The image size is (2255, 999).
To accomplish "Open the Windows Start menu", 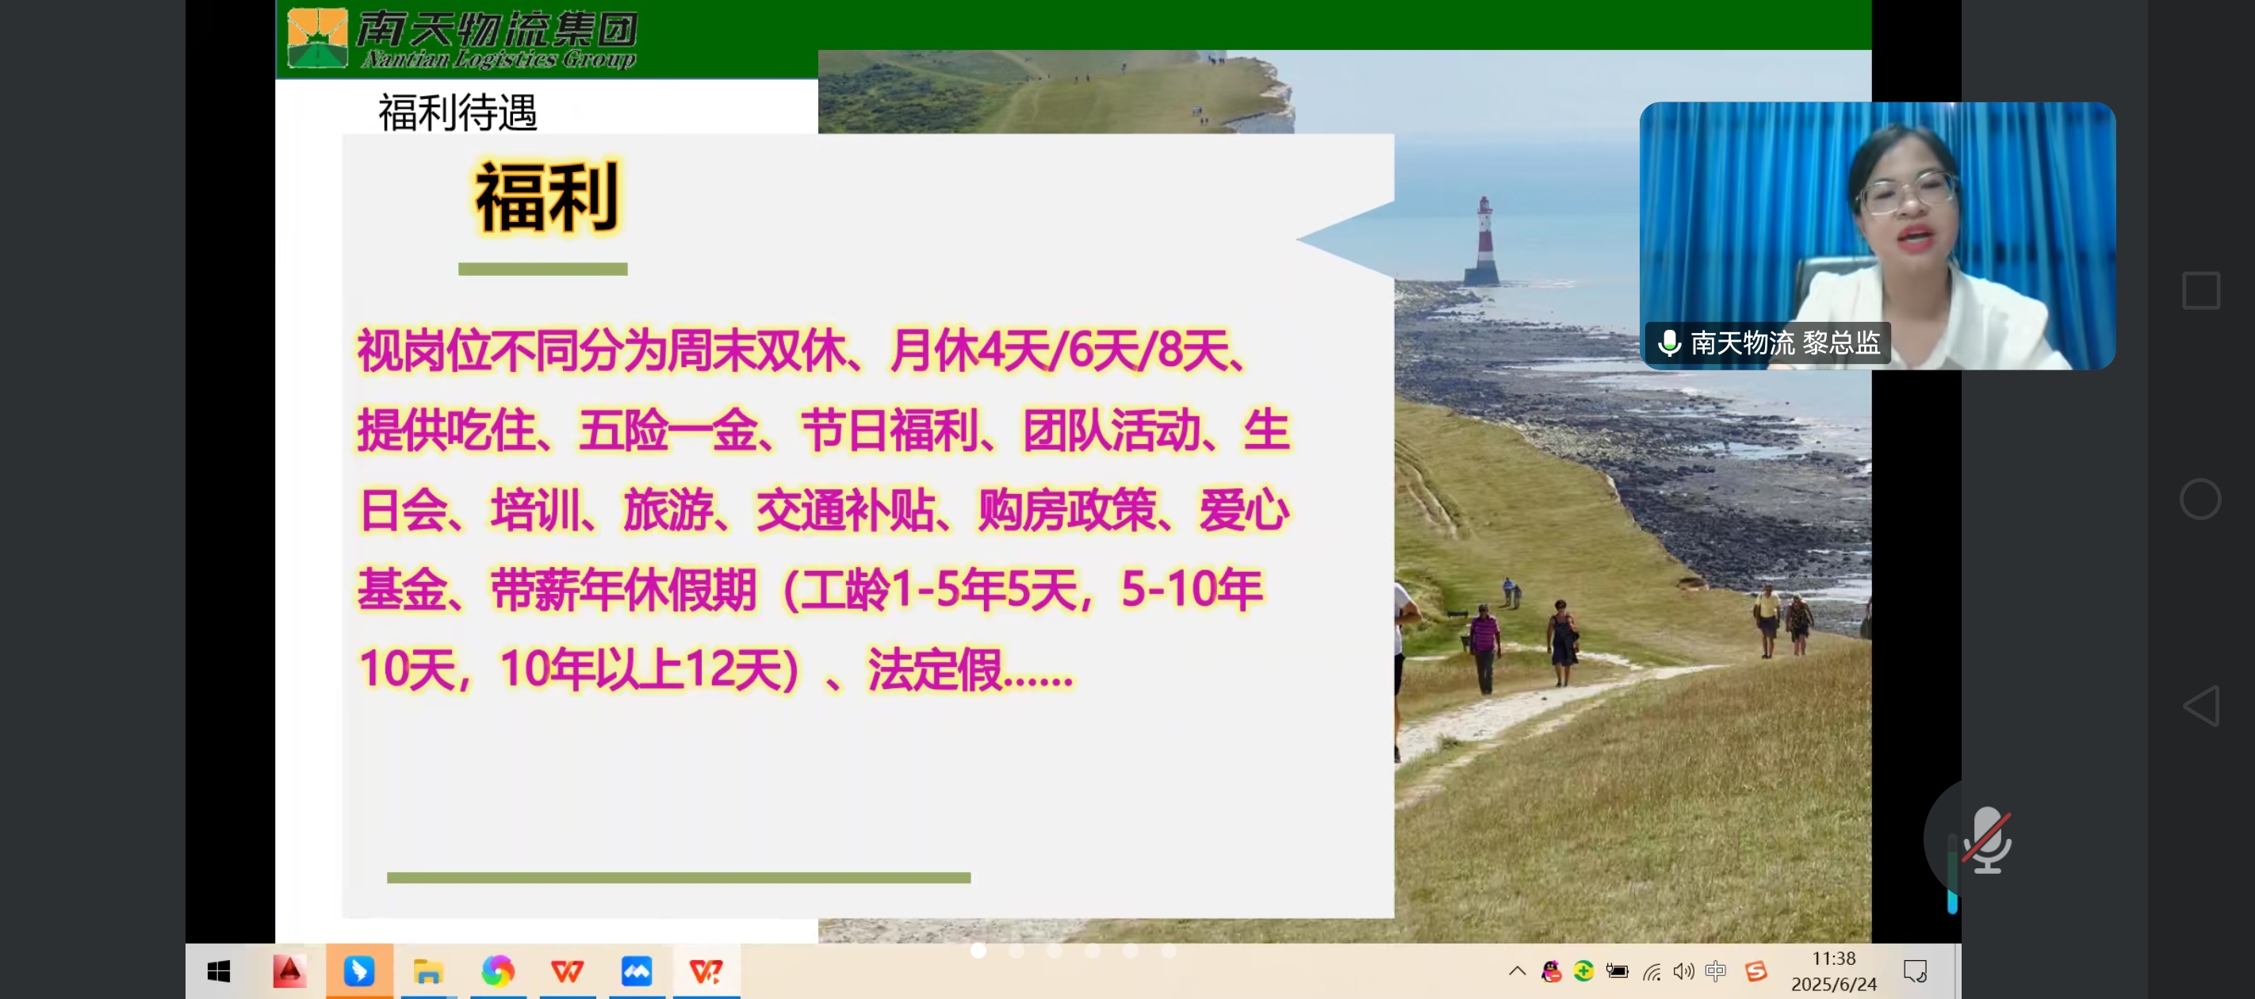I will click(x=219, y=971).
